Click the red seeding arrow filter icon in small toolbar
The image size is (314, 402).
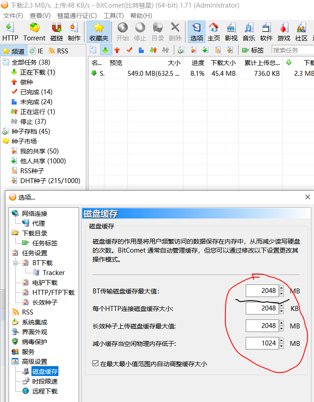tap(117, 50)
